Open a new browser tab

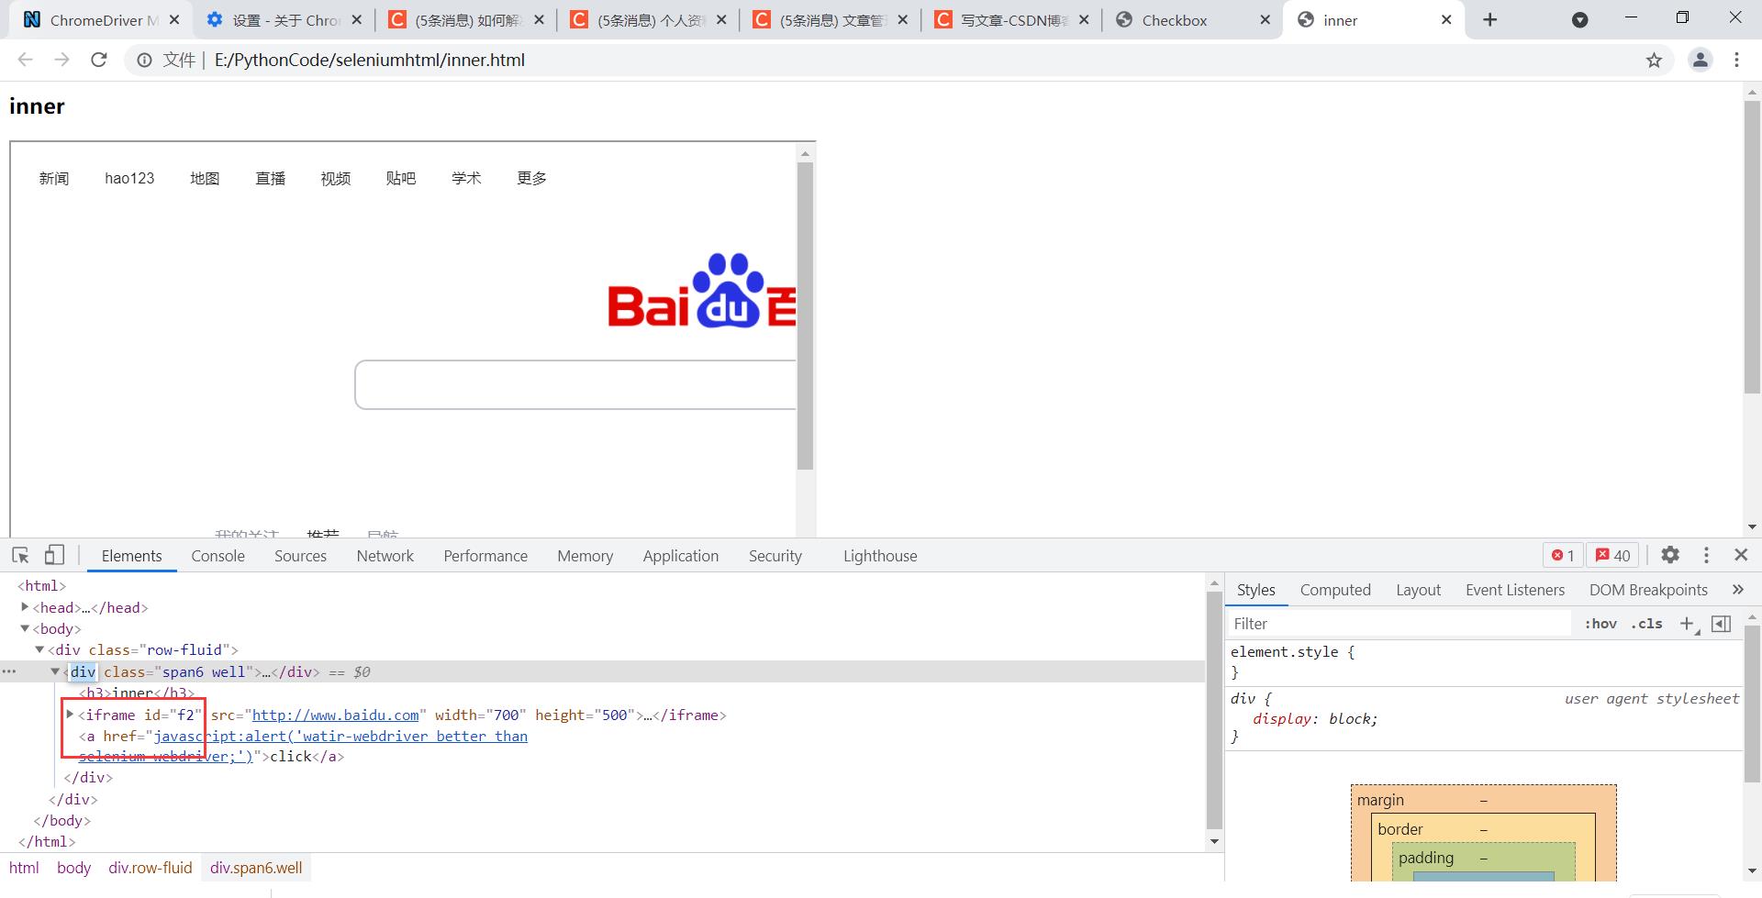pos(1490,20)
